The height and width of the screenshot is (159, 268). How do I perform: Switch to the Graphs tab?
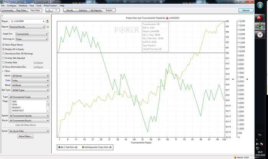coord(109,10)
